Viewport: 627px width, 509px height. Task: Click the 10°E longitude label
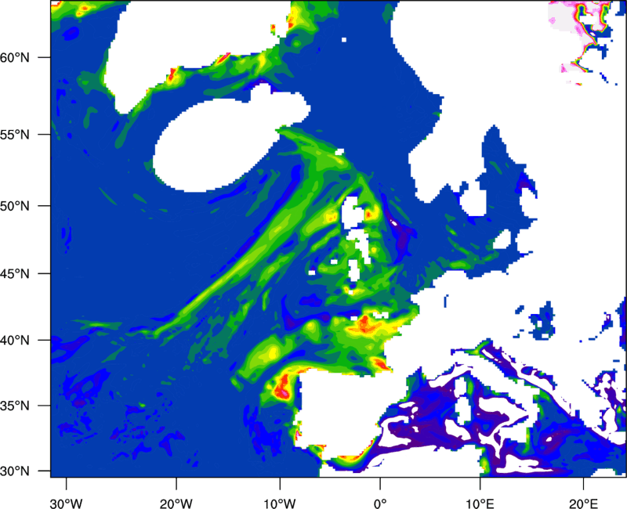[480, 504]
